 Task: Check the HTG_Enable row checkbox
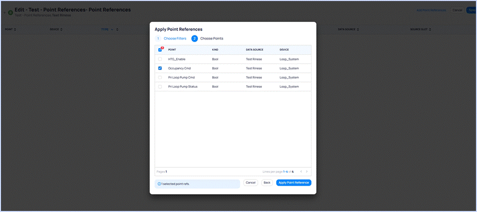(160, 59)
